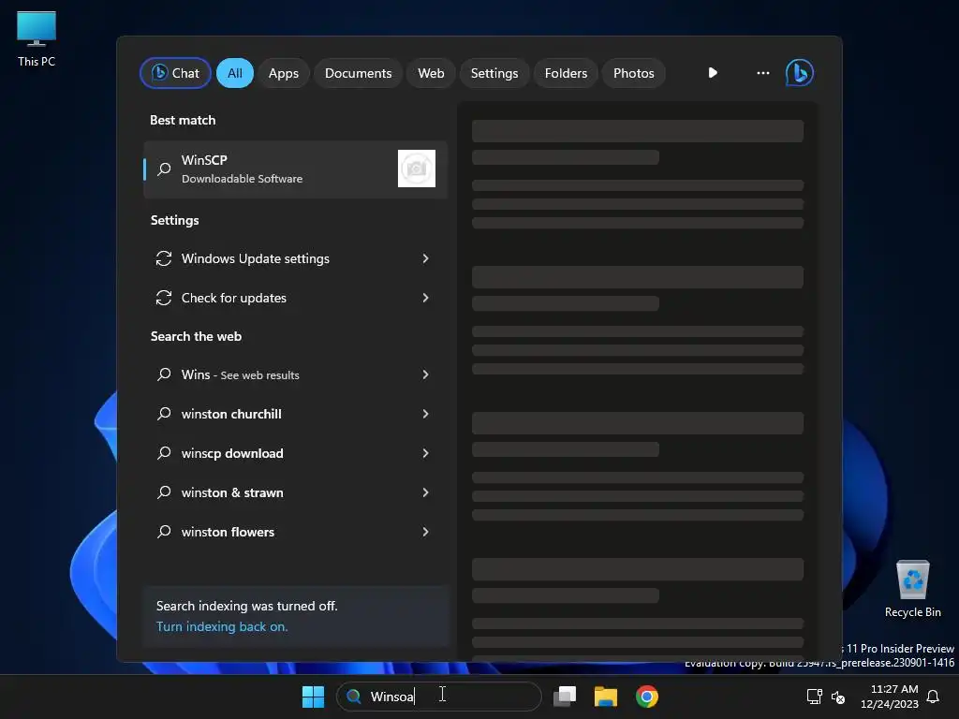
Task: Switch to the Folders filter
Action: tap(566, 73)
